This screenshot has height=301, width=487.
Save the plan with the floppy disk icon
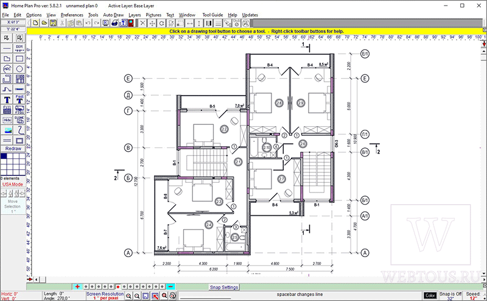53,23
